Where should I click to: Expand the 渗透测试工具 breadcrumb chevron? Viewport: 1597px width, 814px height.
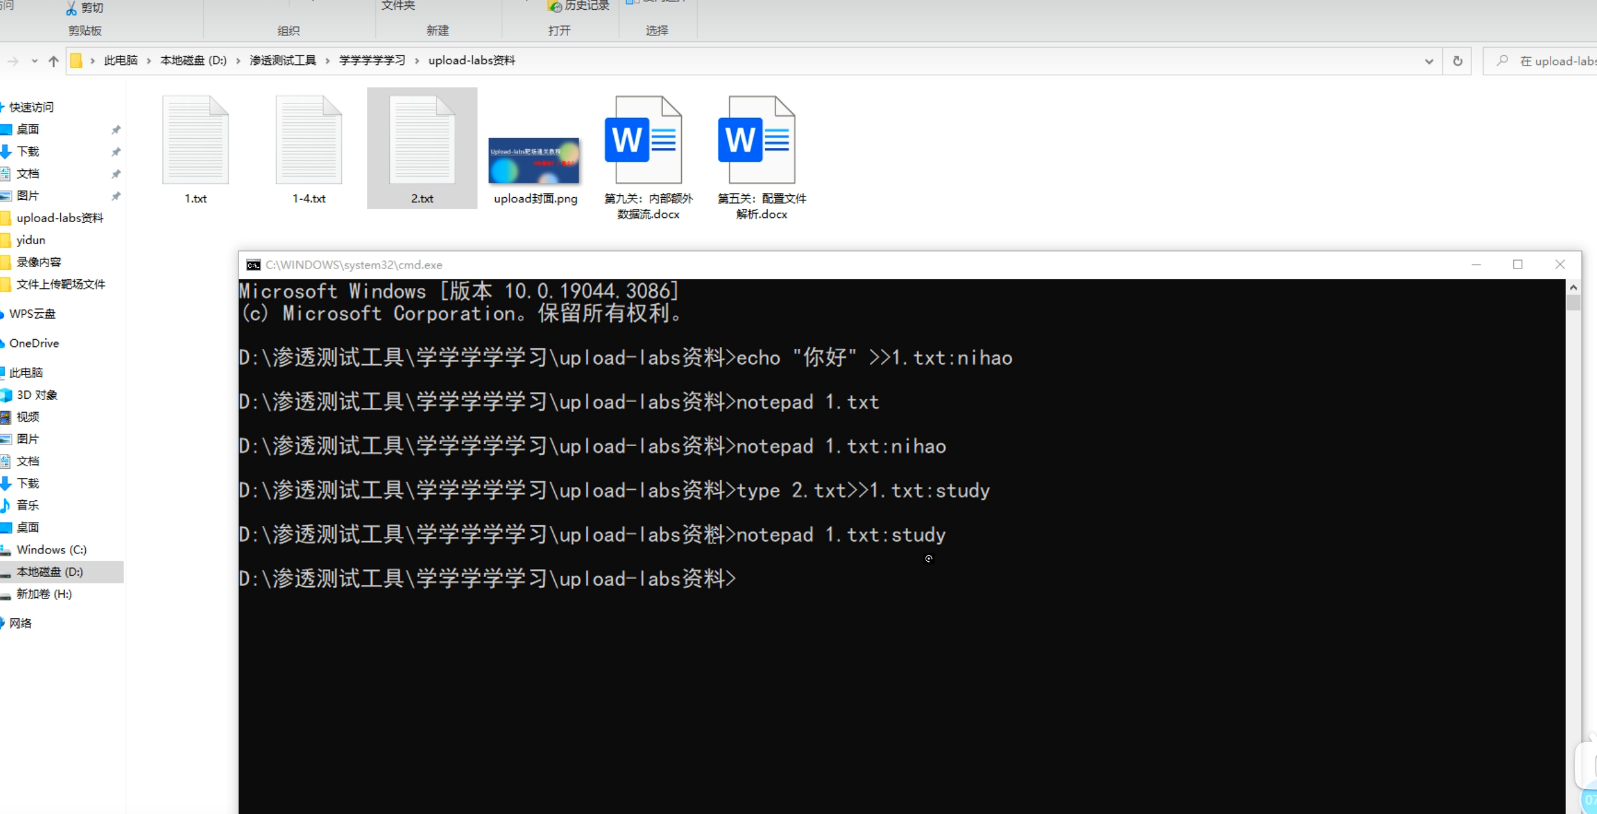(x=328, y=61)
